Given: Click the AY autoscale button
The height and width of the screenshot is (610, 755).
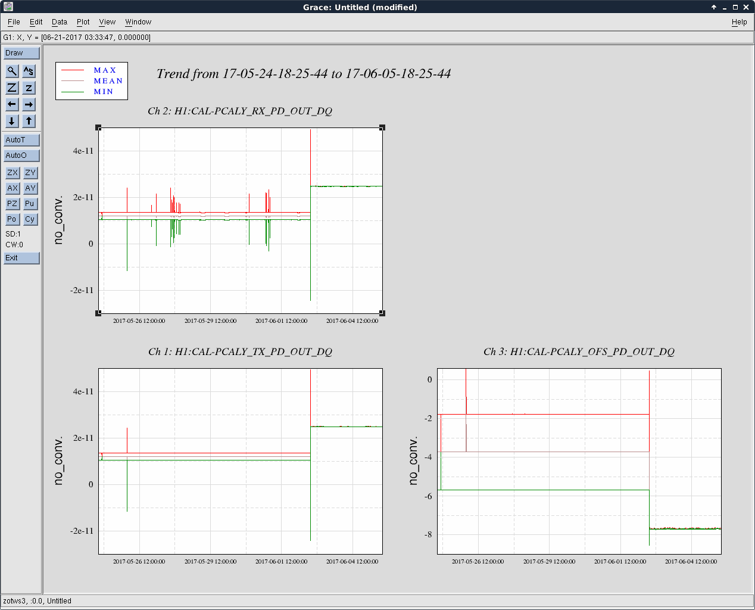Looking at the screenshot, I should pos(30,188).
